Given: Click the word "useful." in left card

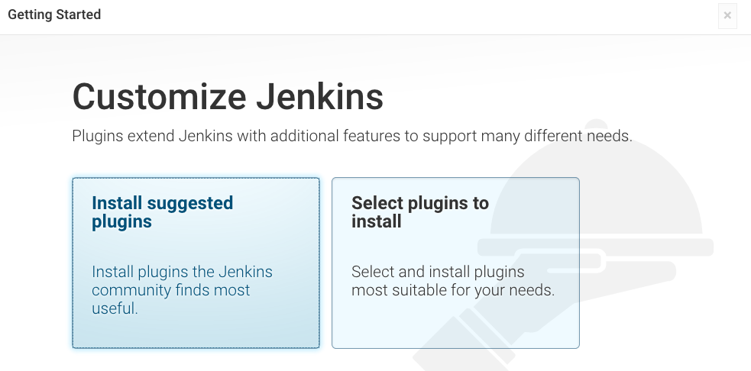Looking at the screenshot, I should 115,308.
